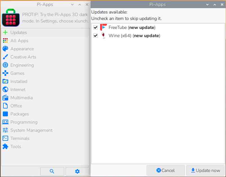The width and height of the screenshot is (226, 177).
Task: Open settings with the gear button
Action: pos(77,171)
